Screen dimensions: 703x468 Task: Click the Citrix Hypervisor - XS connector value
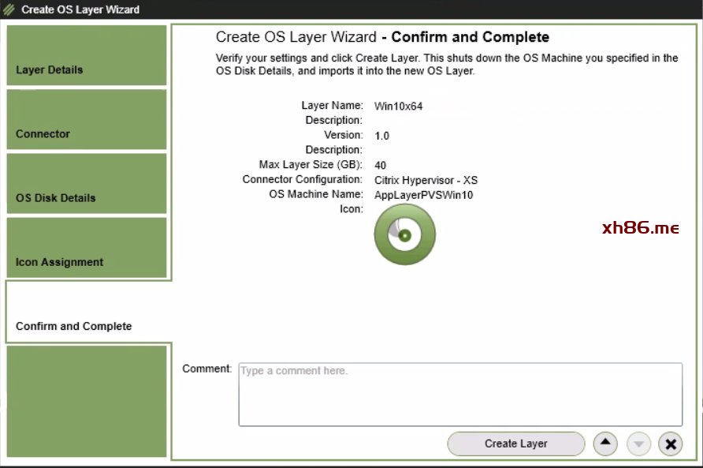426,180
